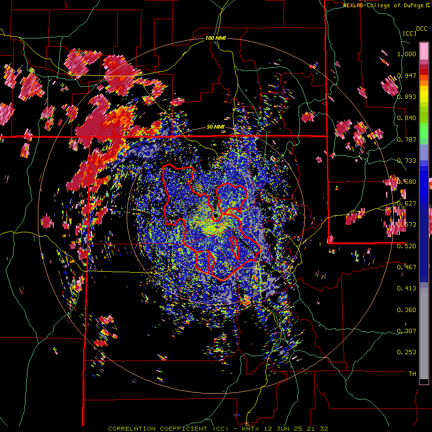Screen dimensions: 432x432
Task: Click the 0.733 color scale value
Action: click(x=407, y=161)
